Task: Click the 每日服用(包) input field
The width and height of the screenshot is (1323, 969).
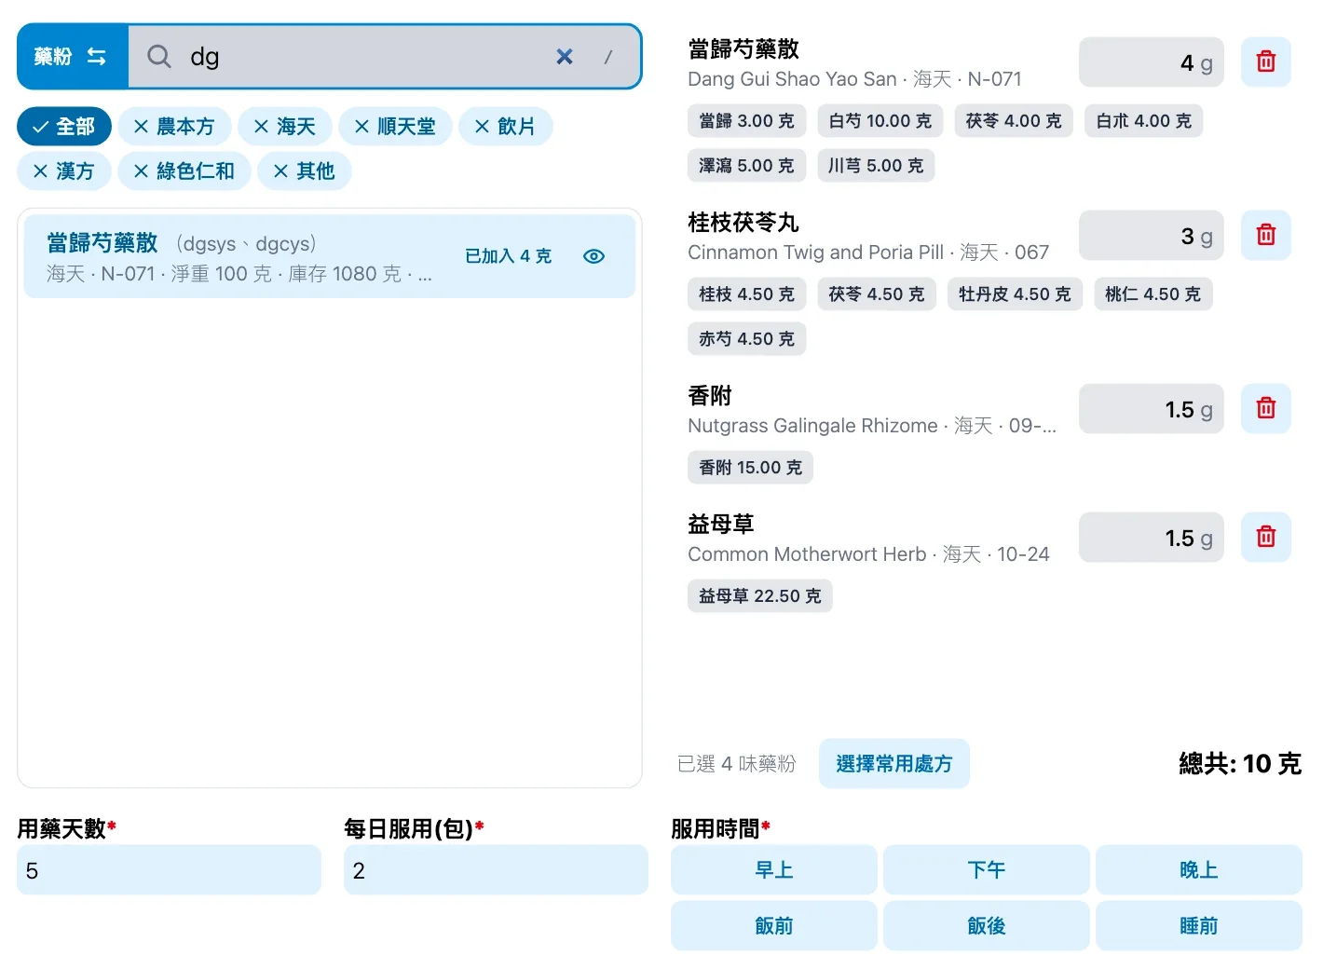Action: [x=497, y=870]
